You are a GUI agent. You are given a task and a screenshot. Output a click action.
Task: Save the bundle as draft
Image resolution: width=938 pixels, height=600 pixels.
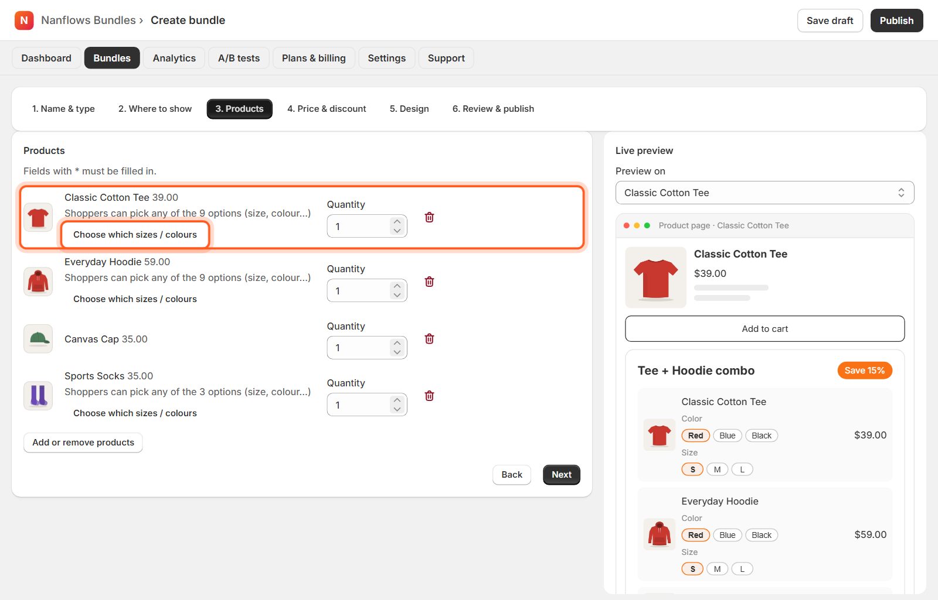[830, 20]
